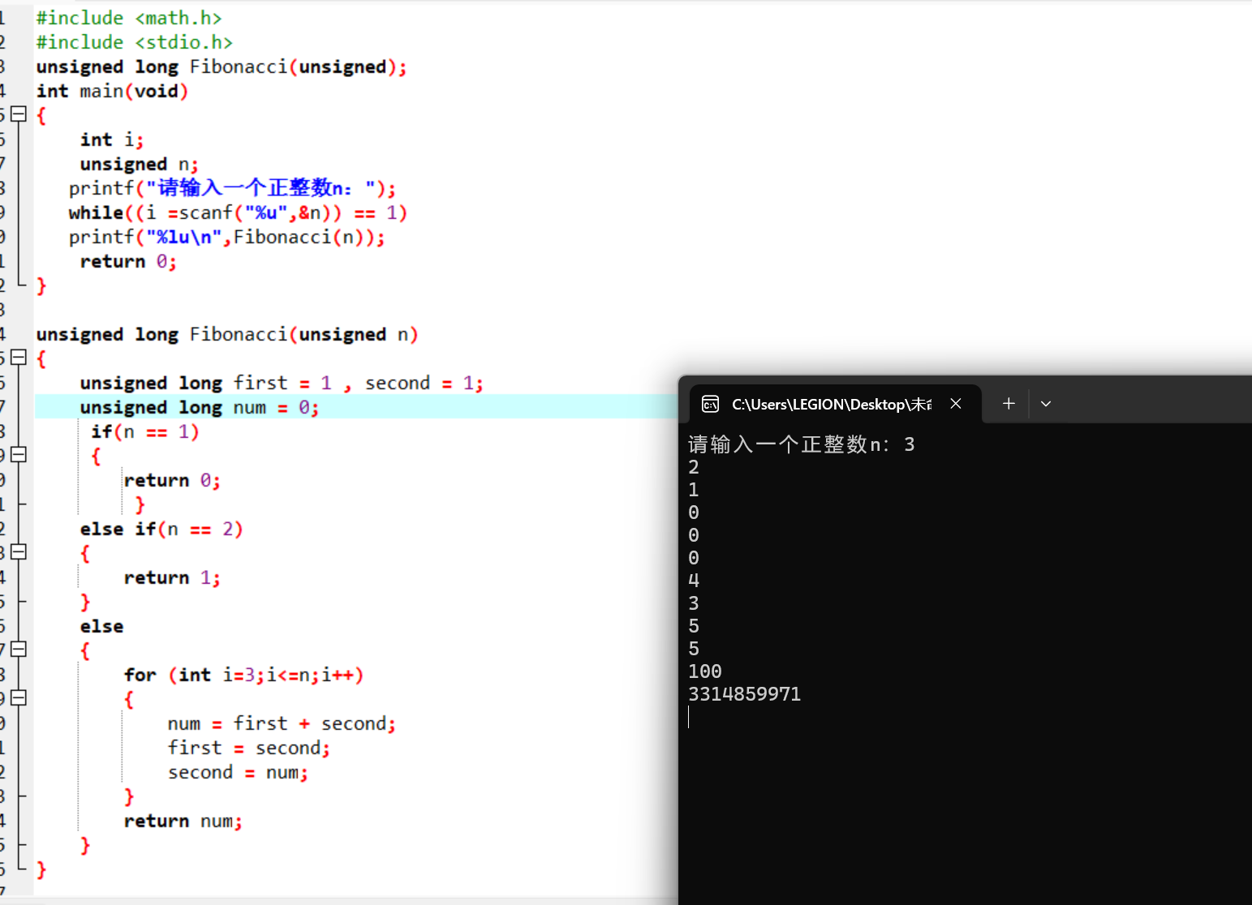Click the while scanf("%u",&n) line
This screenshot has width=1252, height=905.
238,212
